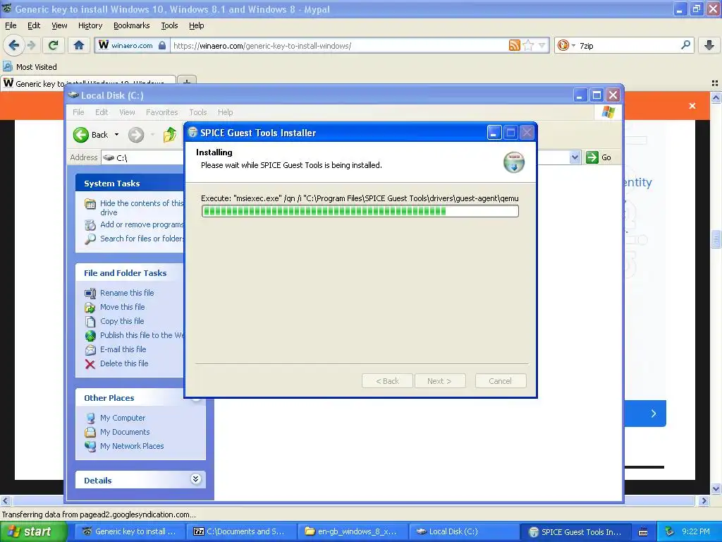
Task: Click Explorer Up folder icon
Action: click(x=170, y=135)
